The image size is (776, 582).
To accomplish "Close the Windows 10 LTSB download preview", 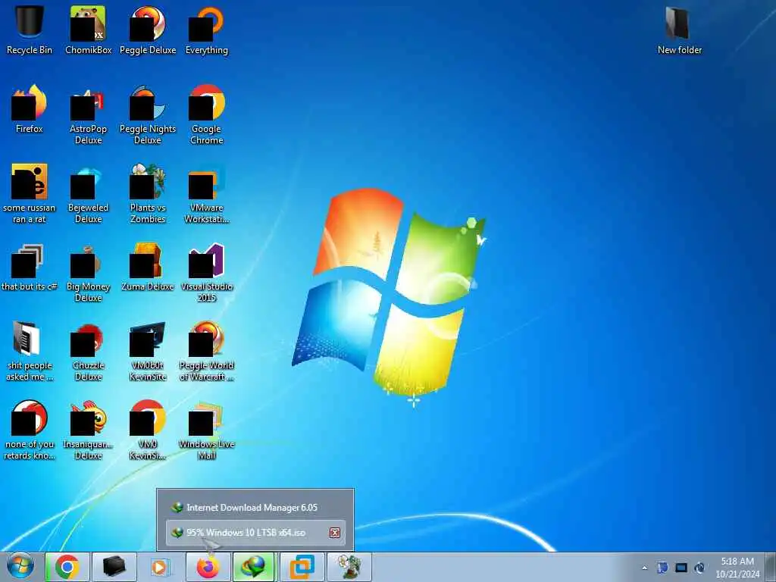I will tap(335, 533).
